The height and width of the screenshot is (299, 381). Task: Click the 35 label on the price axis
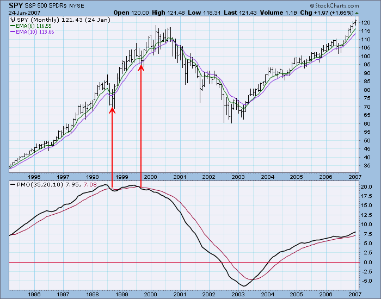point(367,166)
